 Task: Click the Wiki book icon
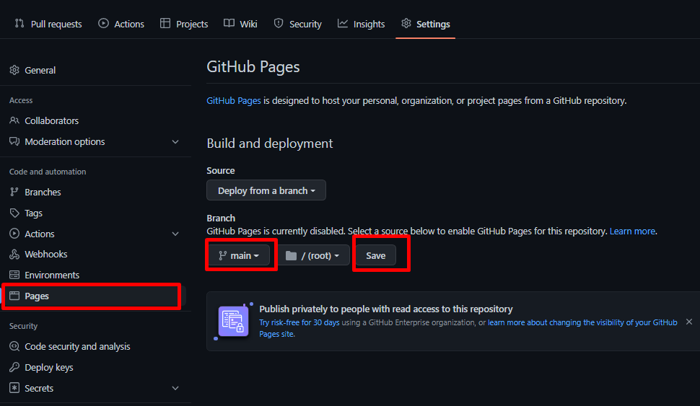[x=229, y=23]
